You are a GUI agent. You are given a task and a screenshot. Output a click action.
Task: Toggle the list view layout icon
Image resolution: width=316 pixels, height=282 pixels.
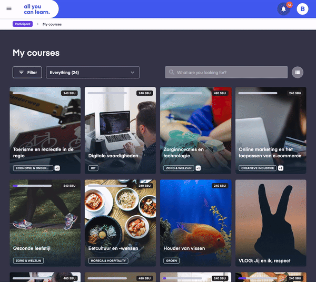pyautogui.click(x=298, y=72)
